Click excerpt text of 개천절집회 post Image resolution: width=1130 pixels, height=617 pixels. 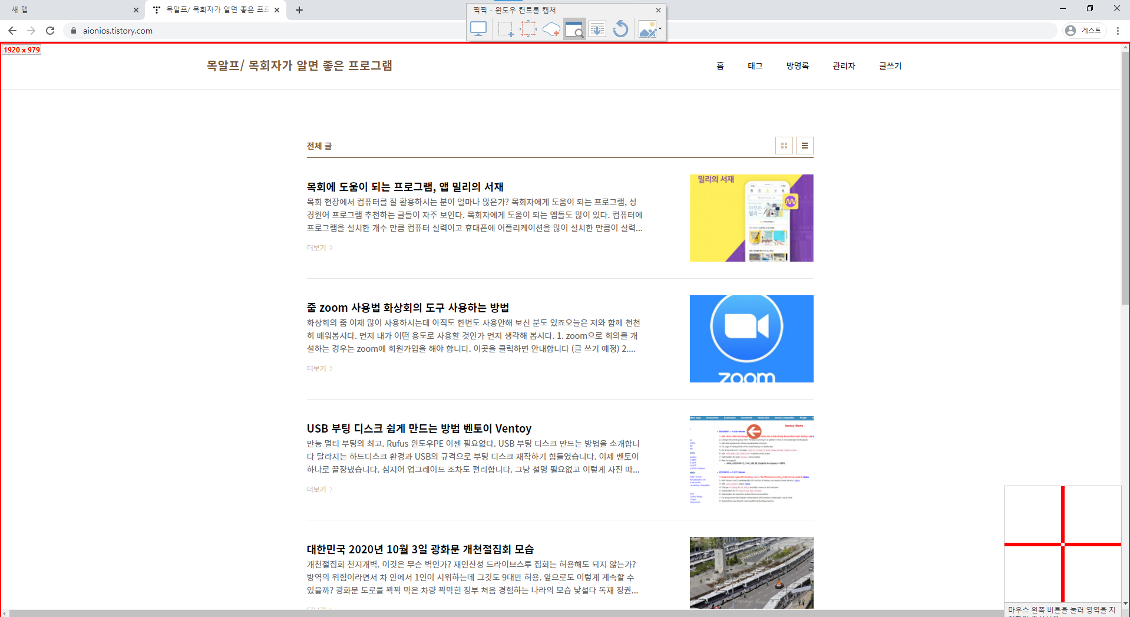[473, 578]
